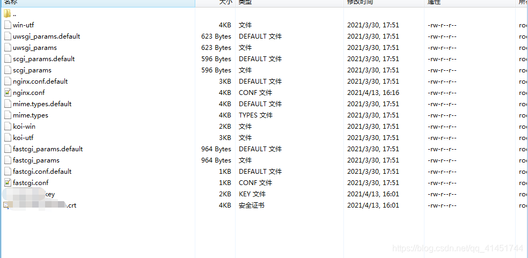Click the nginx.conf file name
Viewport: 528px width, 258px height.
click(28, 93)
